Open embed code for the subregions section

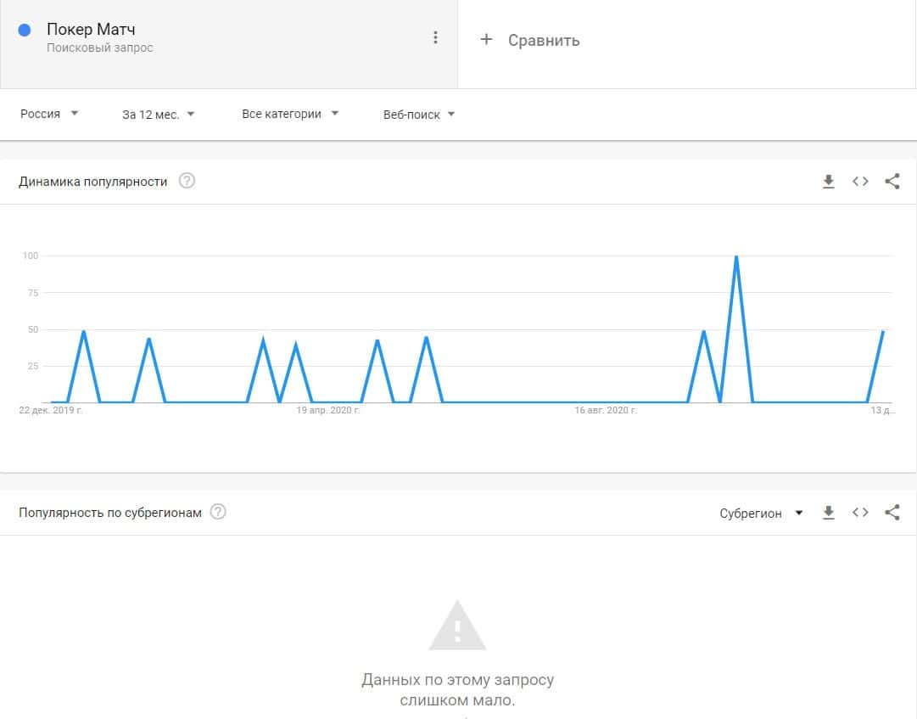860,513
